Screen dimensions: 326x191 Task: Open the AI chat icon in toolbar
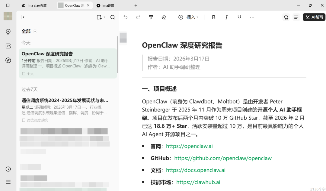pos(286,17)
